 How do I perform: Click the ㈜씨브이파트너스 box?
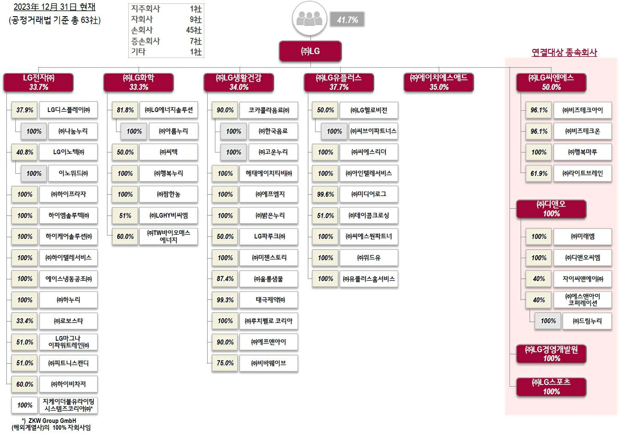coord(374,131)
